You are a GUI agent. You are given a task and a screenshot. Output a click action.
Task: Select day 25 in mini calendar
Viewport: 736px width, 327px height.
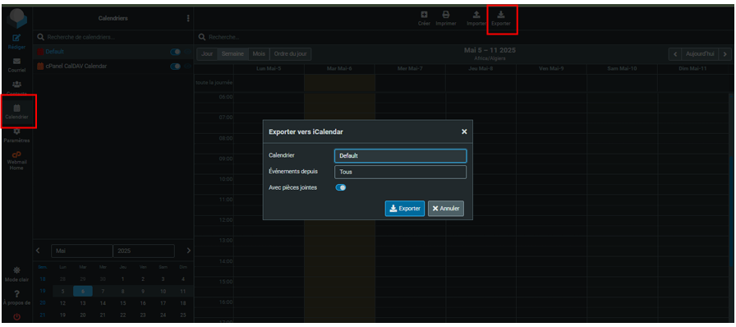pos(183,315)
